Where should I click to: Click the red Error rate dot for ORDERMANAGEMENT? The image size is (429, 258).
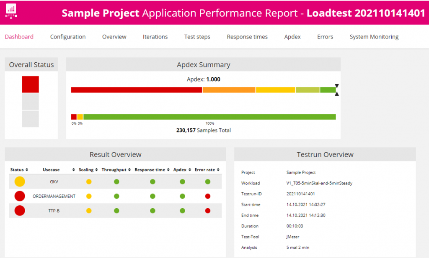(x=207, y=196)
